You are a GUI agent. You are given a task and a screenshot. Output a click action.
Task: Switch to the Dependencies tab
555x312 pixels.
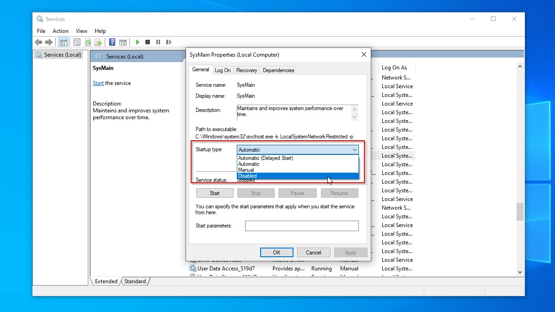[x=278, y=70]
